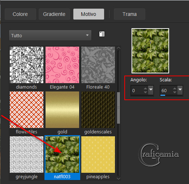The width and height of the screenshot is (189, 184).
Task: Select the goldenscales pattern thumbnail
Action: click(x=98, y=110)
